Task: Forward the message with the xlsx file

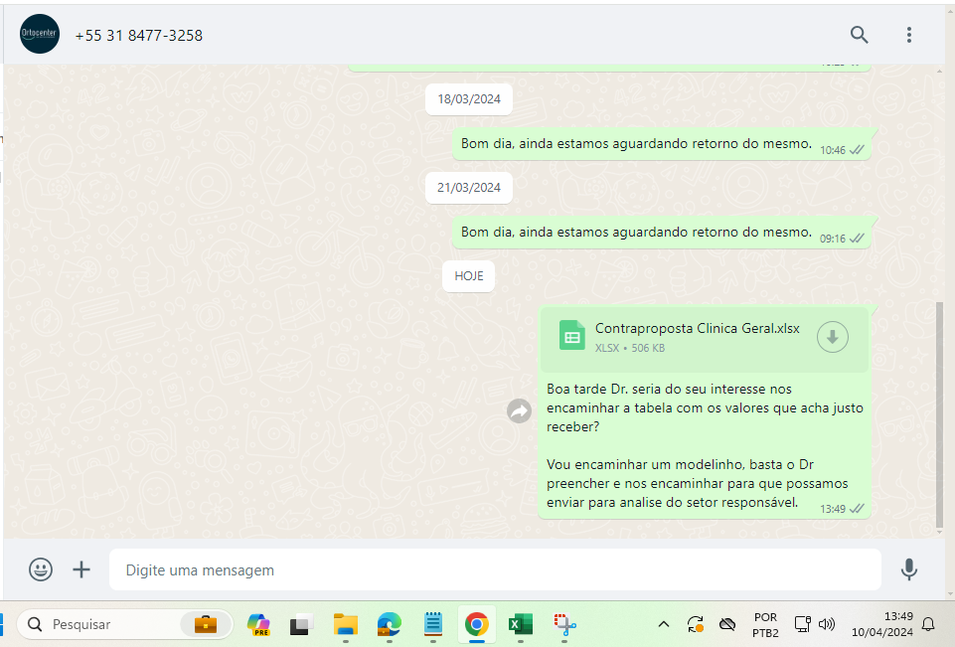Action: tap(519, 411)
